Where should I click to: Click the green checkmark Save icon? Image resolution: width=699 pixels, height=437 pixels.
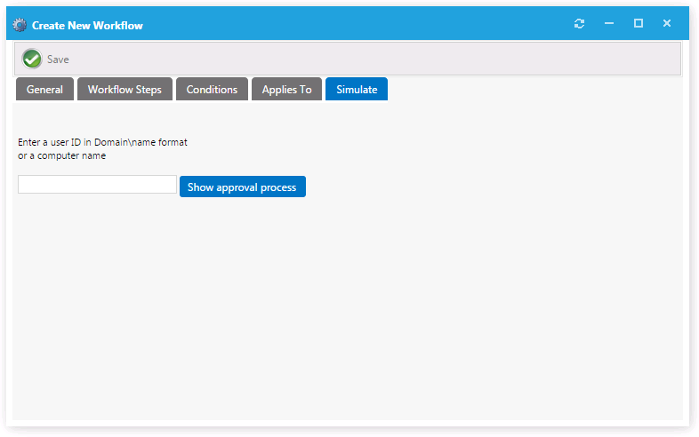tap(32, 59)
